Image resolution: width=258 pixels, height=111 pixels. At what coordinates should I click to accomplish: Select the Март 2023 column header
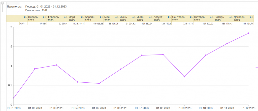click(76, 19)
